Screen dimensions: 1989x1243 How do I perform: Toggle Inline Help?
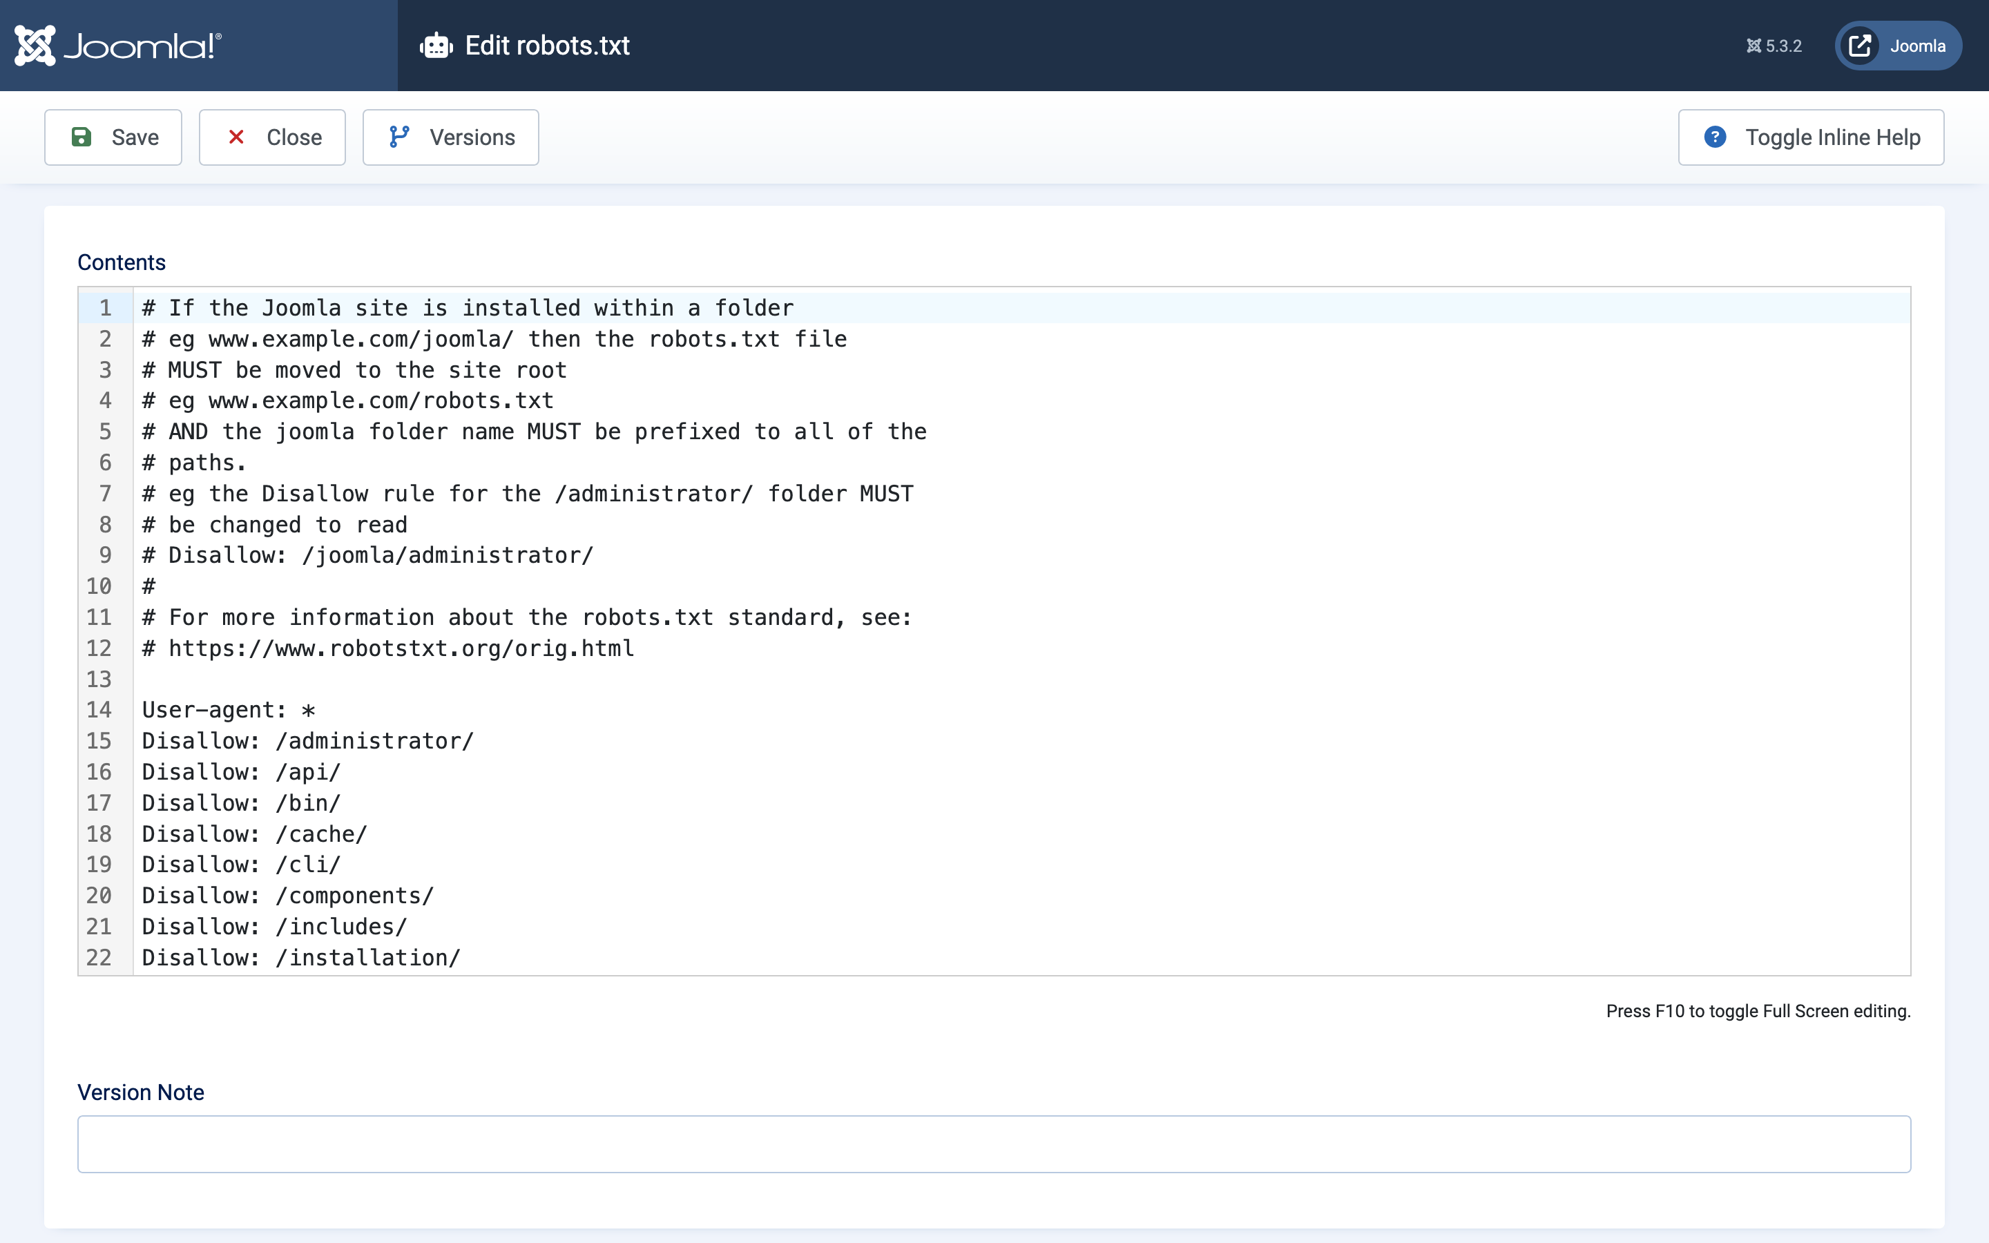click(1811, 137)
